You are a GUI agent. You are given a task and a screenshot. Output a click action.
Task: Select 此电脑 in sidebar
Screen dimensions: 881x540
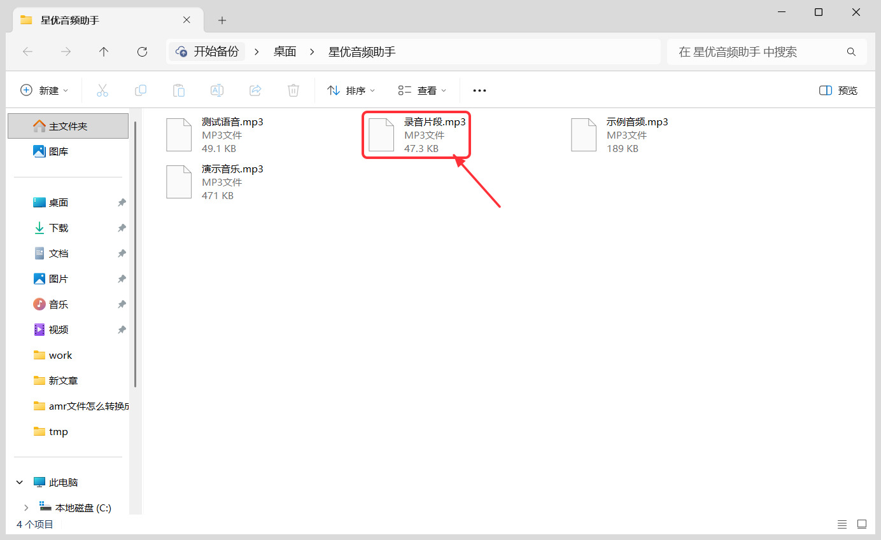[x=64, y=482]
